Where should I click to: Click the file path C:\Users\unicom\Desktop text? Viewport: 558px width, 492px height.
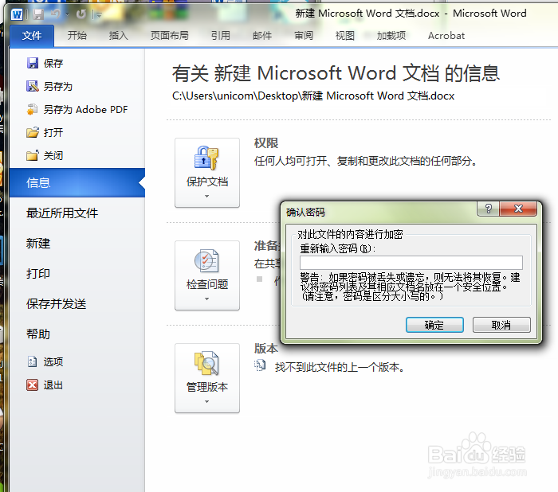pos(313,96)
